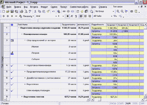Toggle the AutoFilter funnel button

click(x=115, y=16)
